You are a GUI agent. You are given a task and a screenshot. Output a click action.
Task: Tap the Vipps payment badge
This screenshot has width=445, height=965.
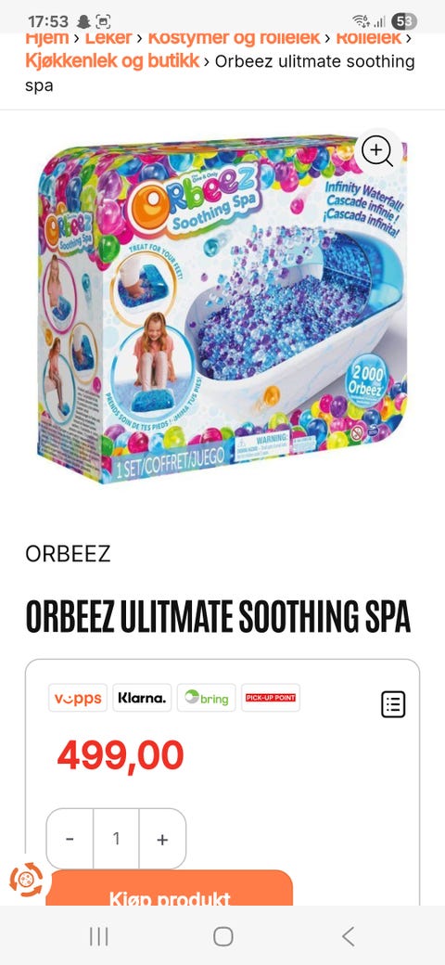coord(78,698)
